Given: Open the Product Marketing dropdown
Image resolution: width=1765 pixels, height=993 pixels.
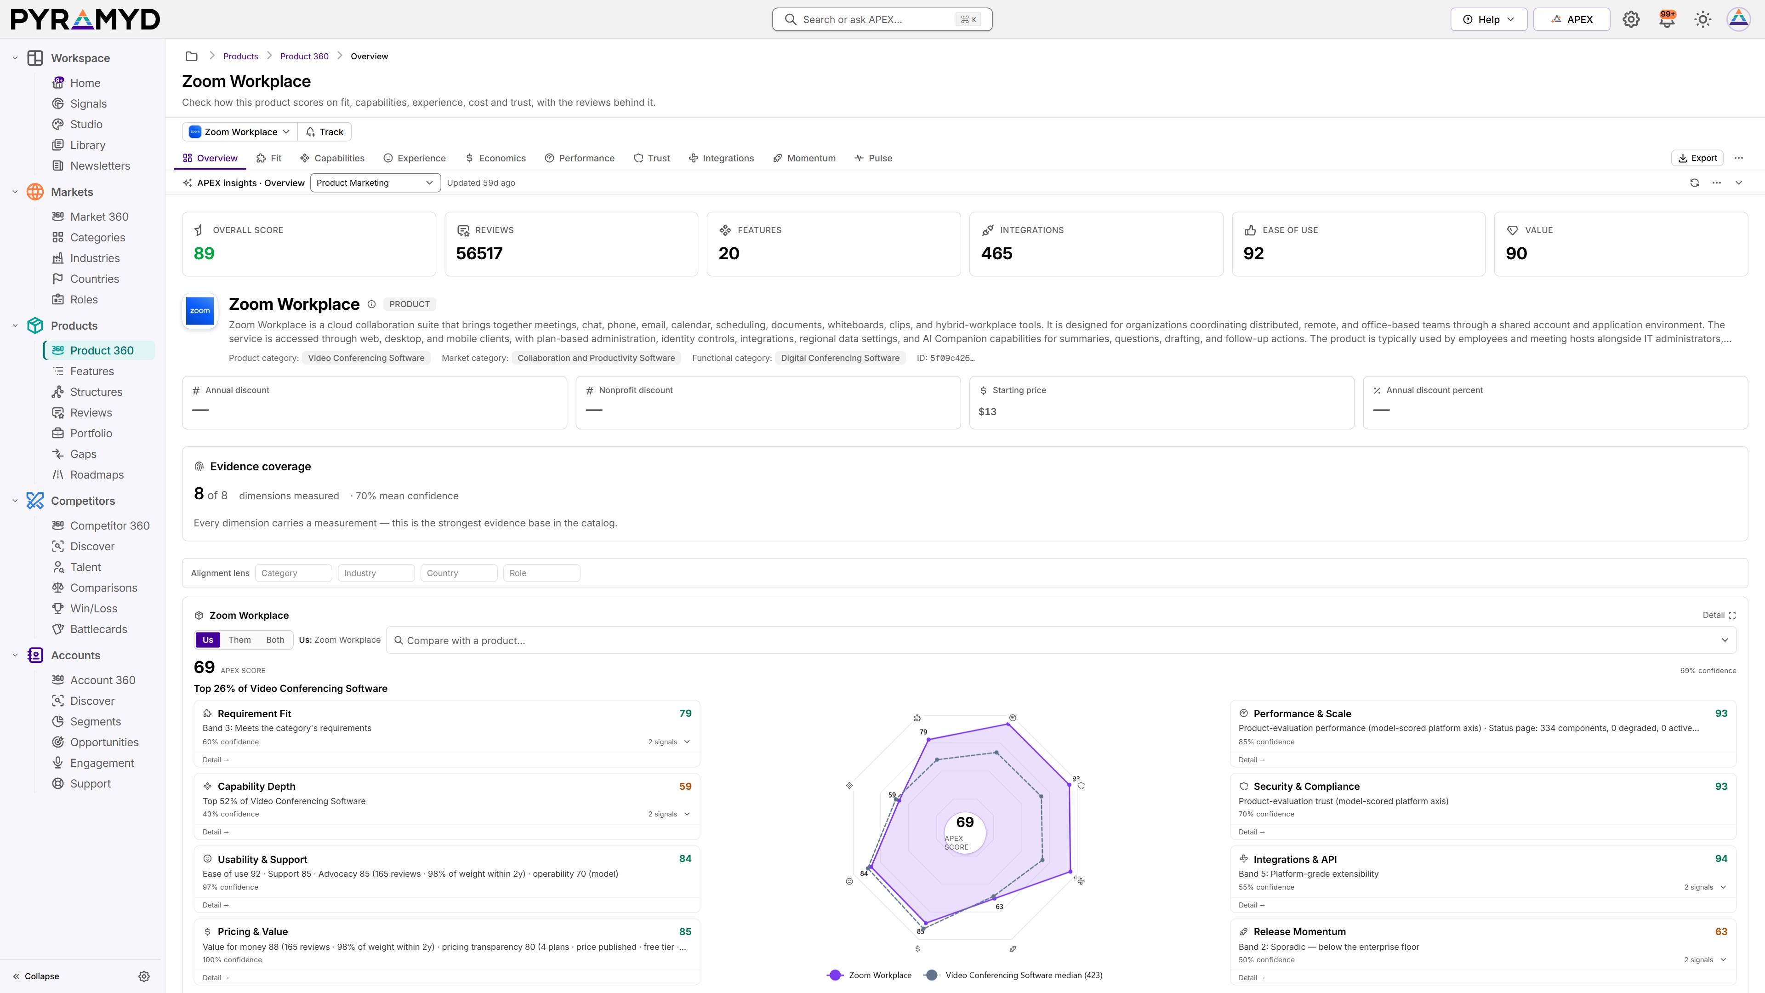Looking at the screenshot, I should [x=375, y=183].
